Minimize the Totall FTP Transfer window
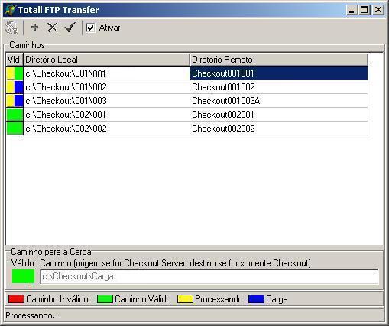The width and height of the screenshot is (389, 326). (x=352, y=10)
